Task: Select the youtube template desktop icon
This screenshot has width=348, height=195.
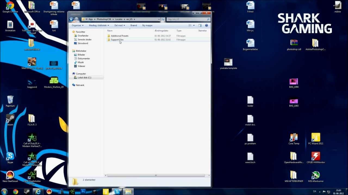Action: [x=228, y=64]
